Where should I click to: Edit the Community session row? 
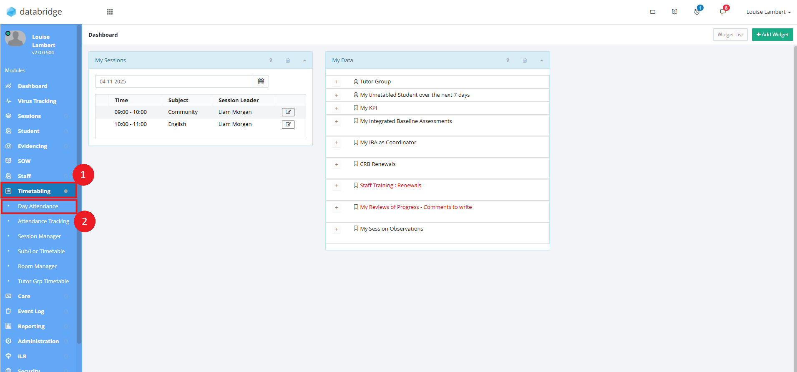(288, 112)
